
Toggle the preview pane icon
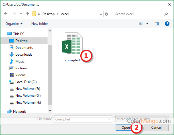point(157,24)
